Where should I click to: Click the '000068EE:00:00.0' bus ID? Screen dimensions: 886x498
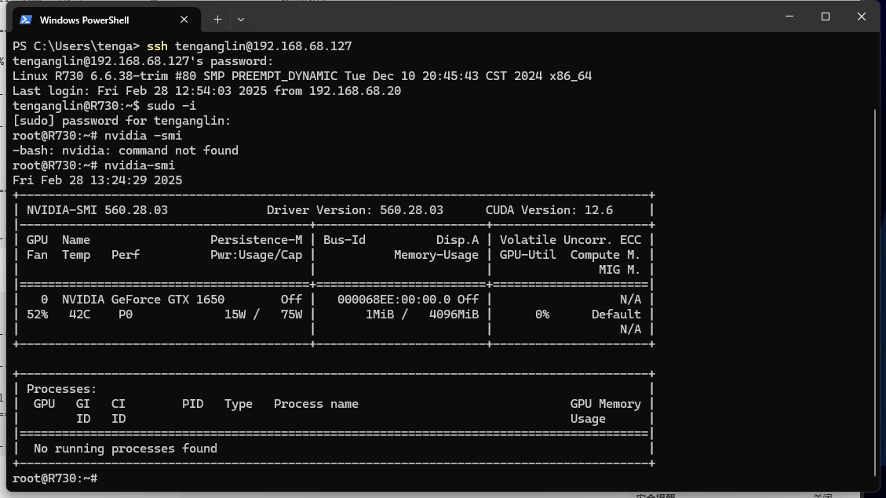click(394, 300)
